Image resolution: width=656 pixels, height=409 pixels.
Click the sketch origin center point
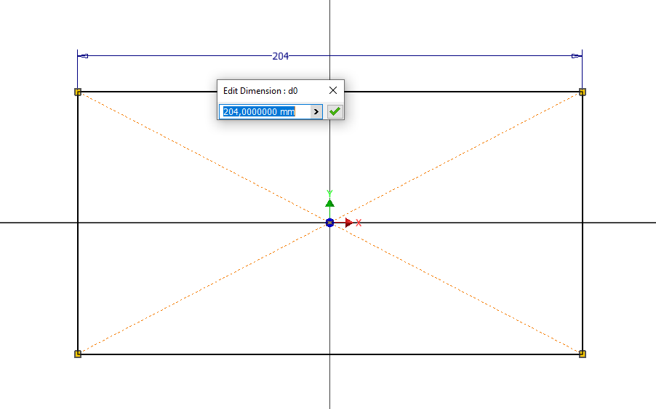329,223
